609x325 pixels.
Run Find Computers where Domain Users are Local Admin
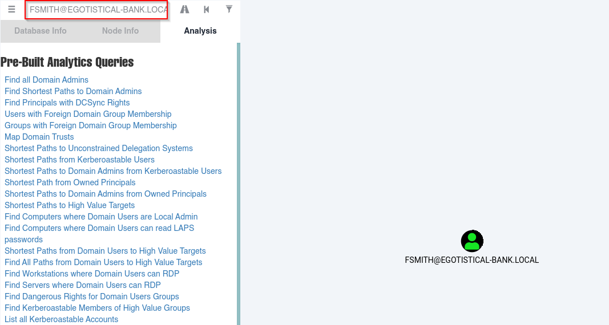click(101, 217)
